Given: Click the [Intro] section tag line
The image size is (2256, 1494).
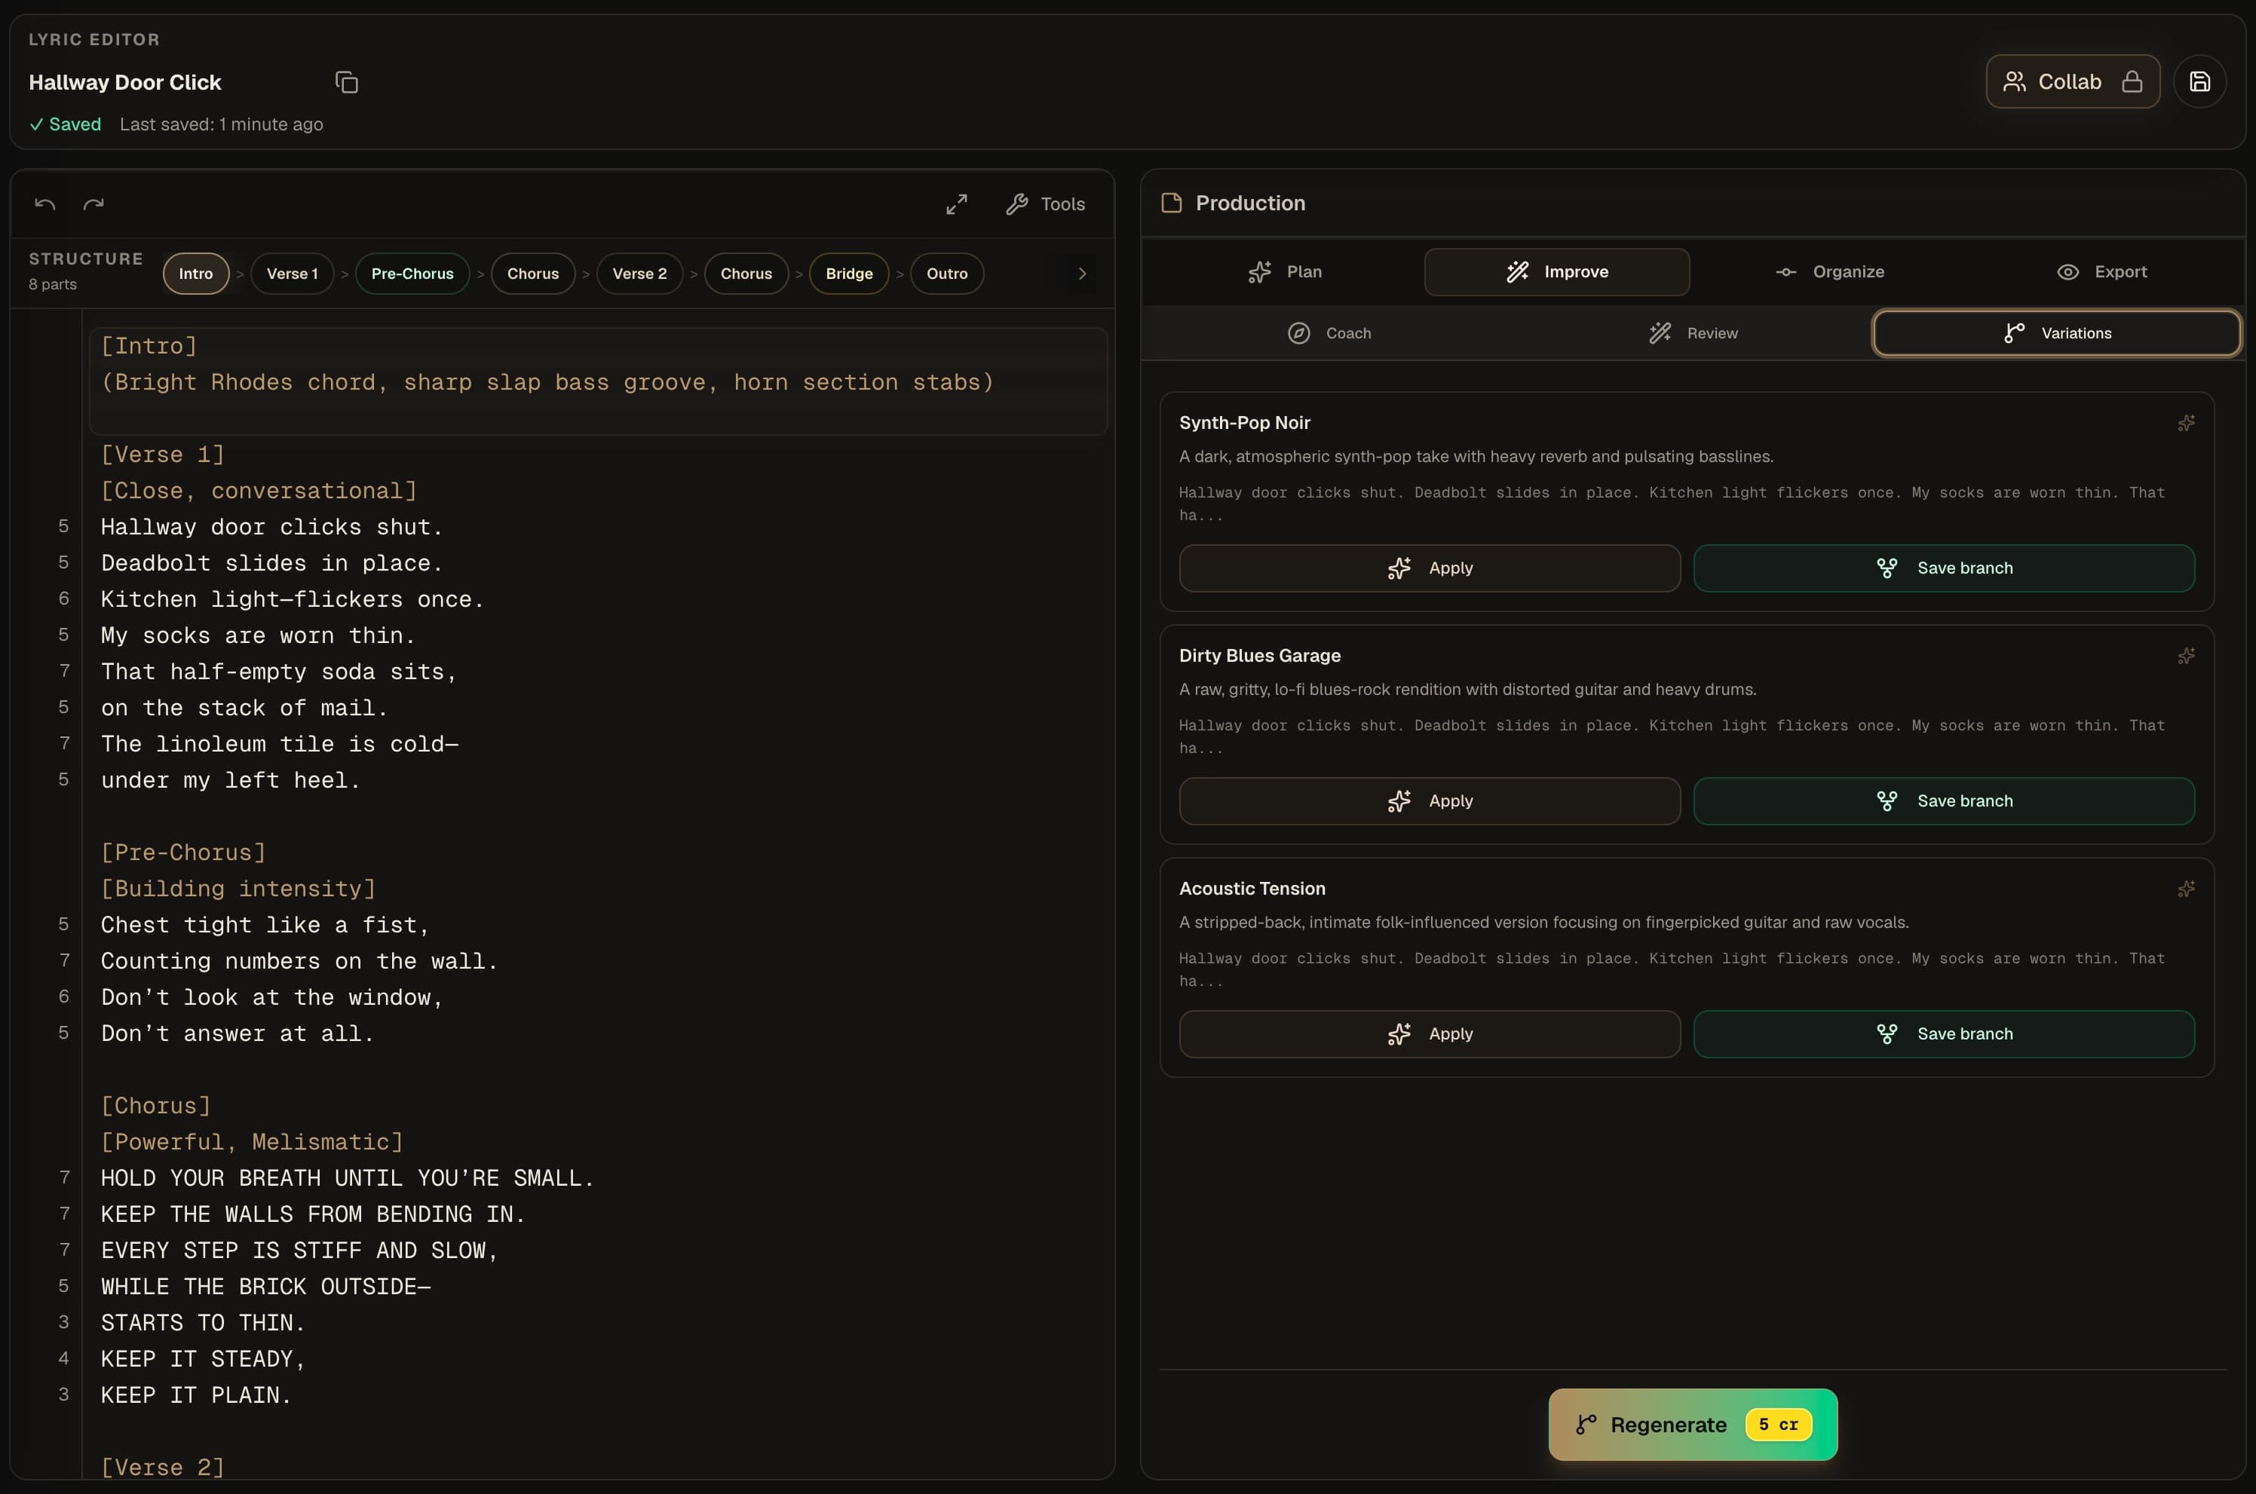Looking at the screenshot, I should pos(149,346).
